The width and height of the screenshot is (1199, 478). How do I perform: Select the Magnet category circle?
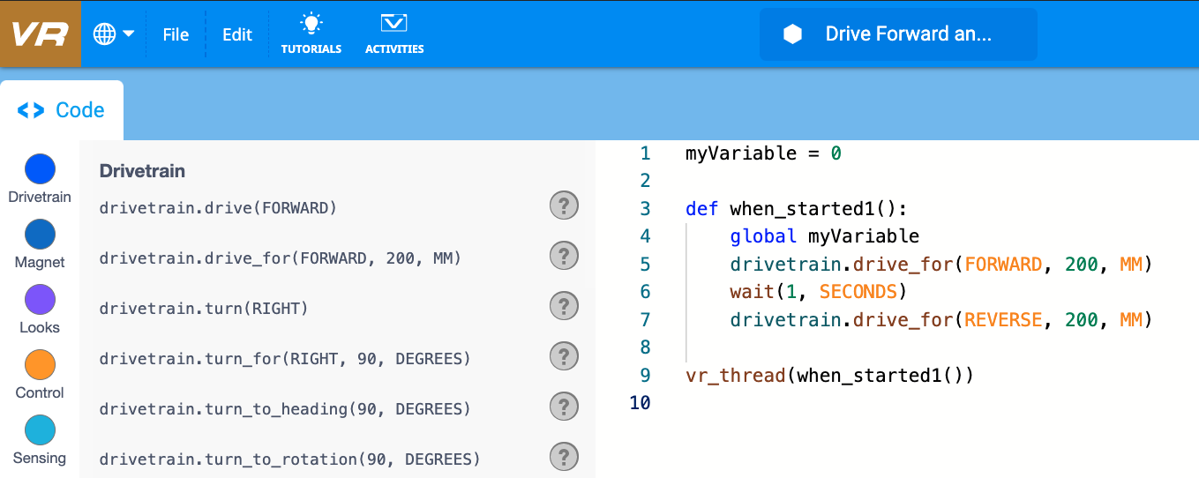[40, 235]
